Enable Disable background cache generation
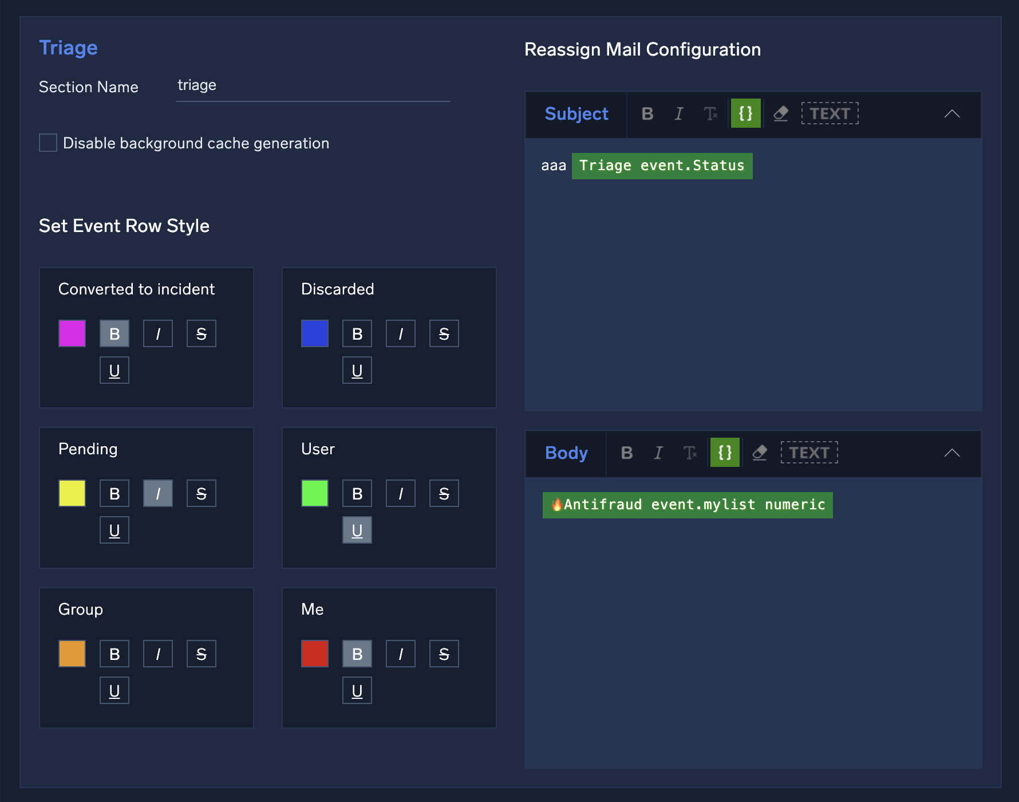Screen dimensions: 1019x802 click(x=48, y=143)
